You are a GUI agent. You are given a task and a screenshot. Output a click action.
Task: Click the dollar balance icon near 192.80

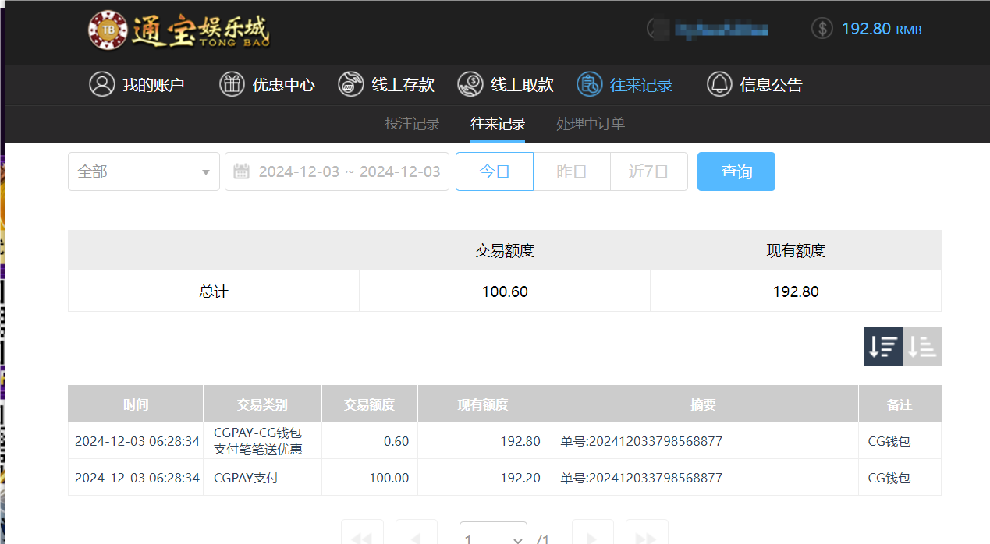[x=821, y=28]
